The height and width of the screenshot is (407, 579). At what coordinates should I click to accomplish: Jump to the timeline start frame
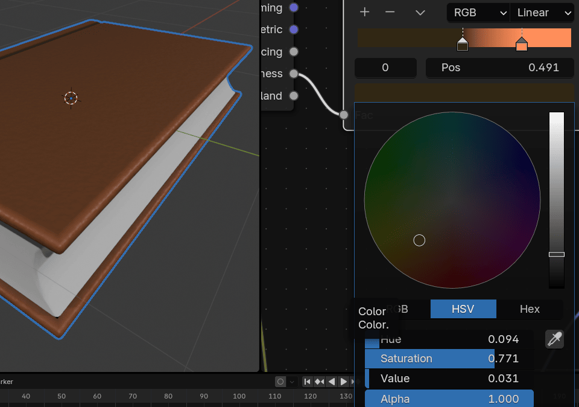(308, 382)
